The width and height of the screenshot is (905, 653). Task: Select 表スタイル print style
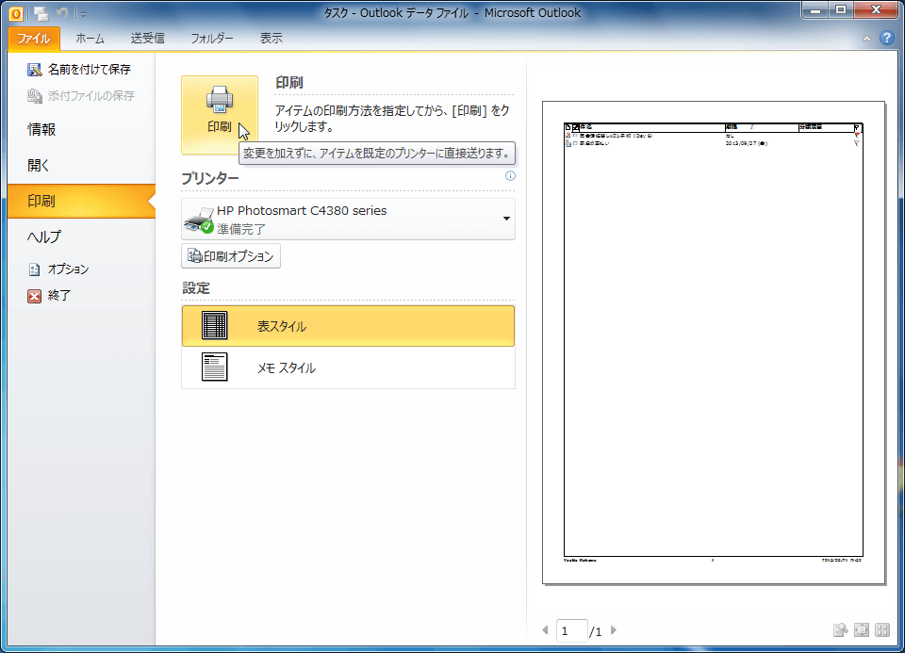pos(348,326)
